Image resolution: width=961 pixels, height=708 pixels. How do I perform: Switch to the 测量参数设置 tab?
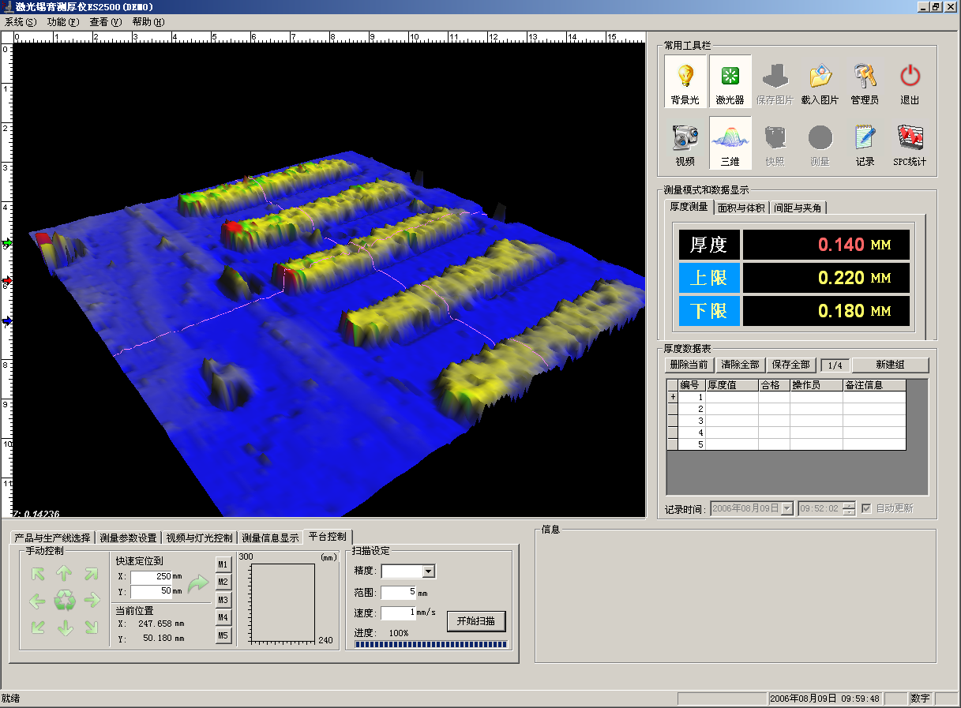pyautogui.click(x=128, y=538)
